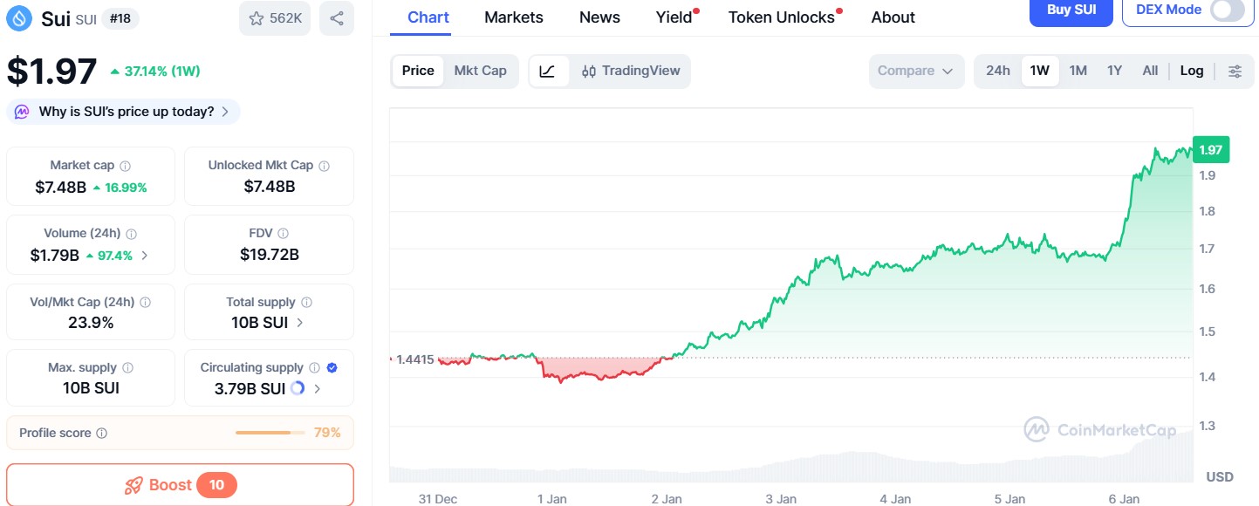The image size is (1259, 506).
Task: Click the share icon near the watchlist star
Action: tap(337, 18)
